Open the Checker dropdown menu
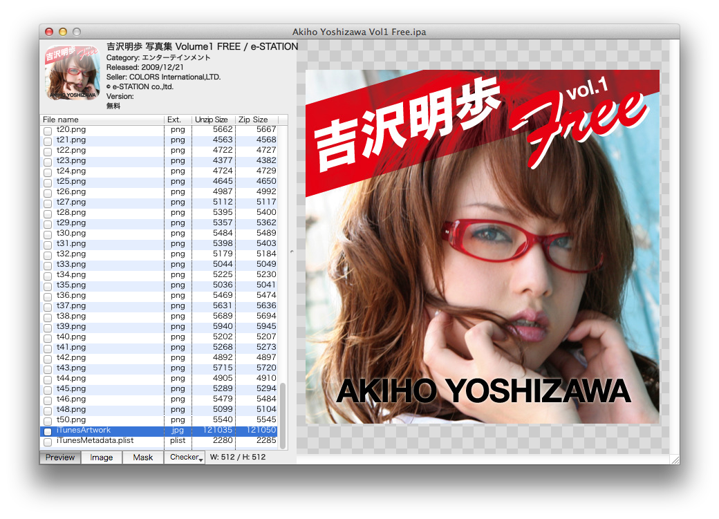The width and height of the screenshot is (719, 519). coord(185,457)
